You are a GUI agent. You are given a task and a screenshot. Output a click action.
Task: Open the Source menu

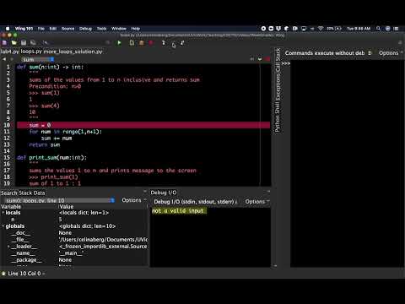point(67,29)
